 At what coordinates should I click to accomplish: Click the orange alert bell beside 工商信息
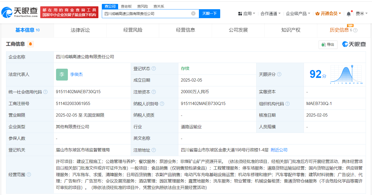31,44
